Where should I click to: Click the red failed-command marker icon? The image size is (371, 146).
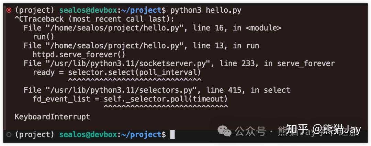pyautogui.click(x=9, y=10)
